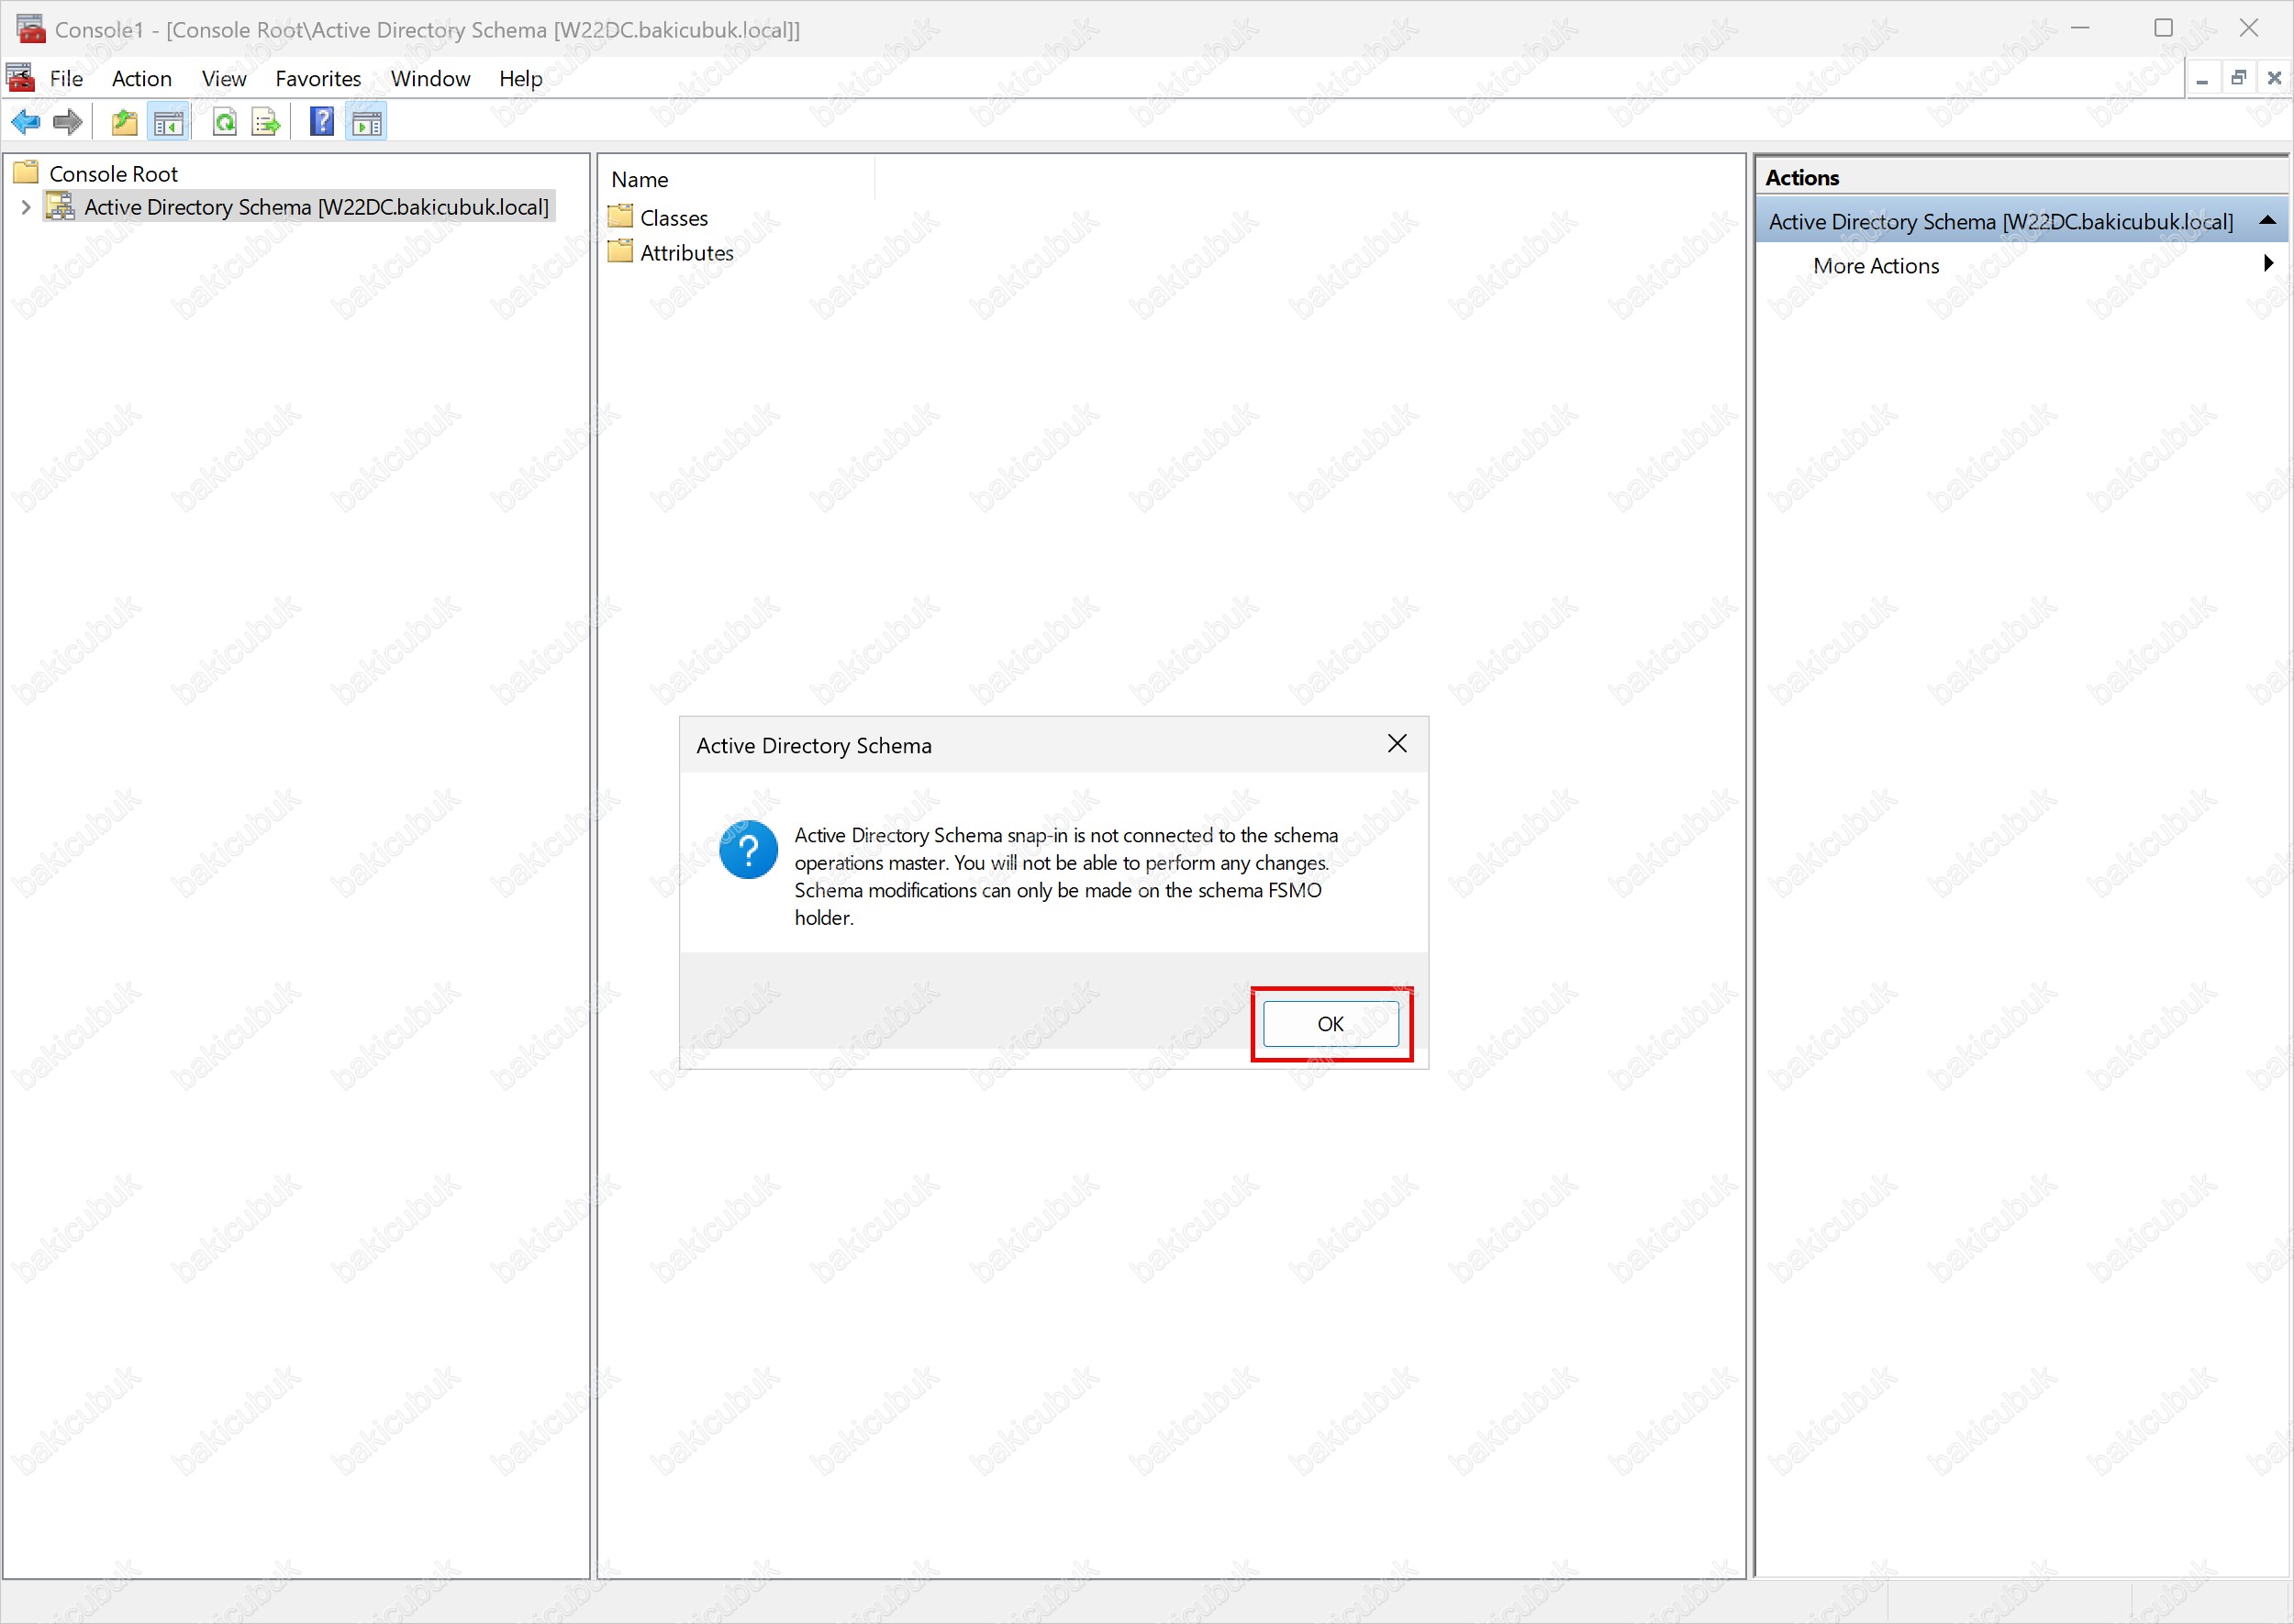The width and height of the screenshot is (2294, 1624).
Task: Select Active Directory Schema [W22DC.bakicubuk.local] tree item
Action: (x=316, y=206)
